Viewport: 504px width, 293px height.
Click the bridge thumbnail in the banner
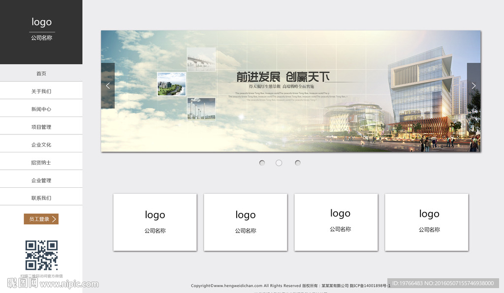click(201, 59)
